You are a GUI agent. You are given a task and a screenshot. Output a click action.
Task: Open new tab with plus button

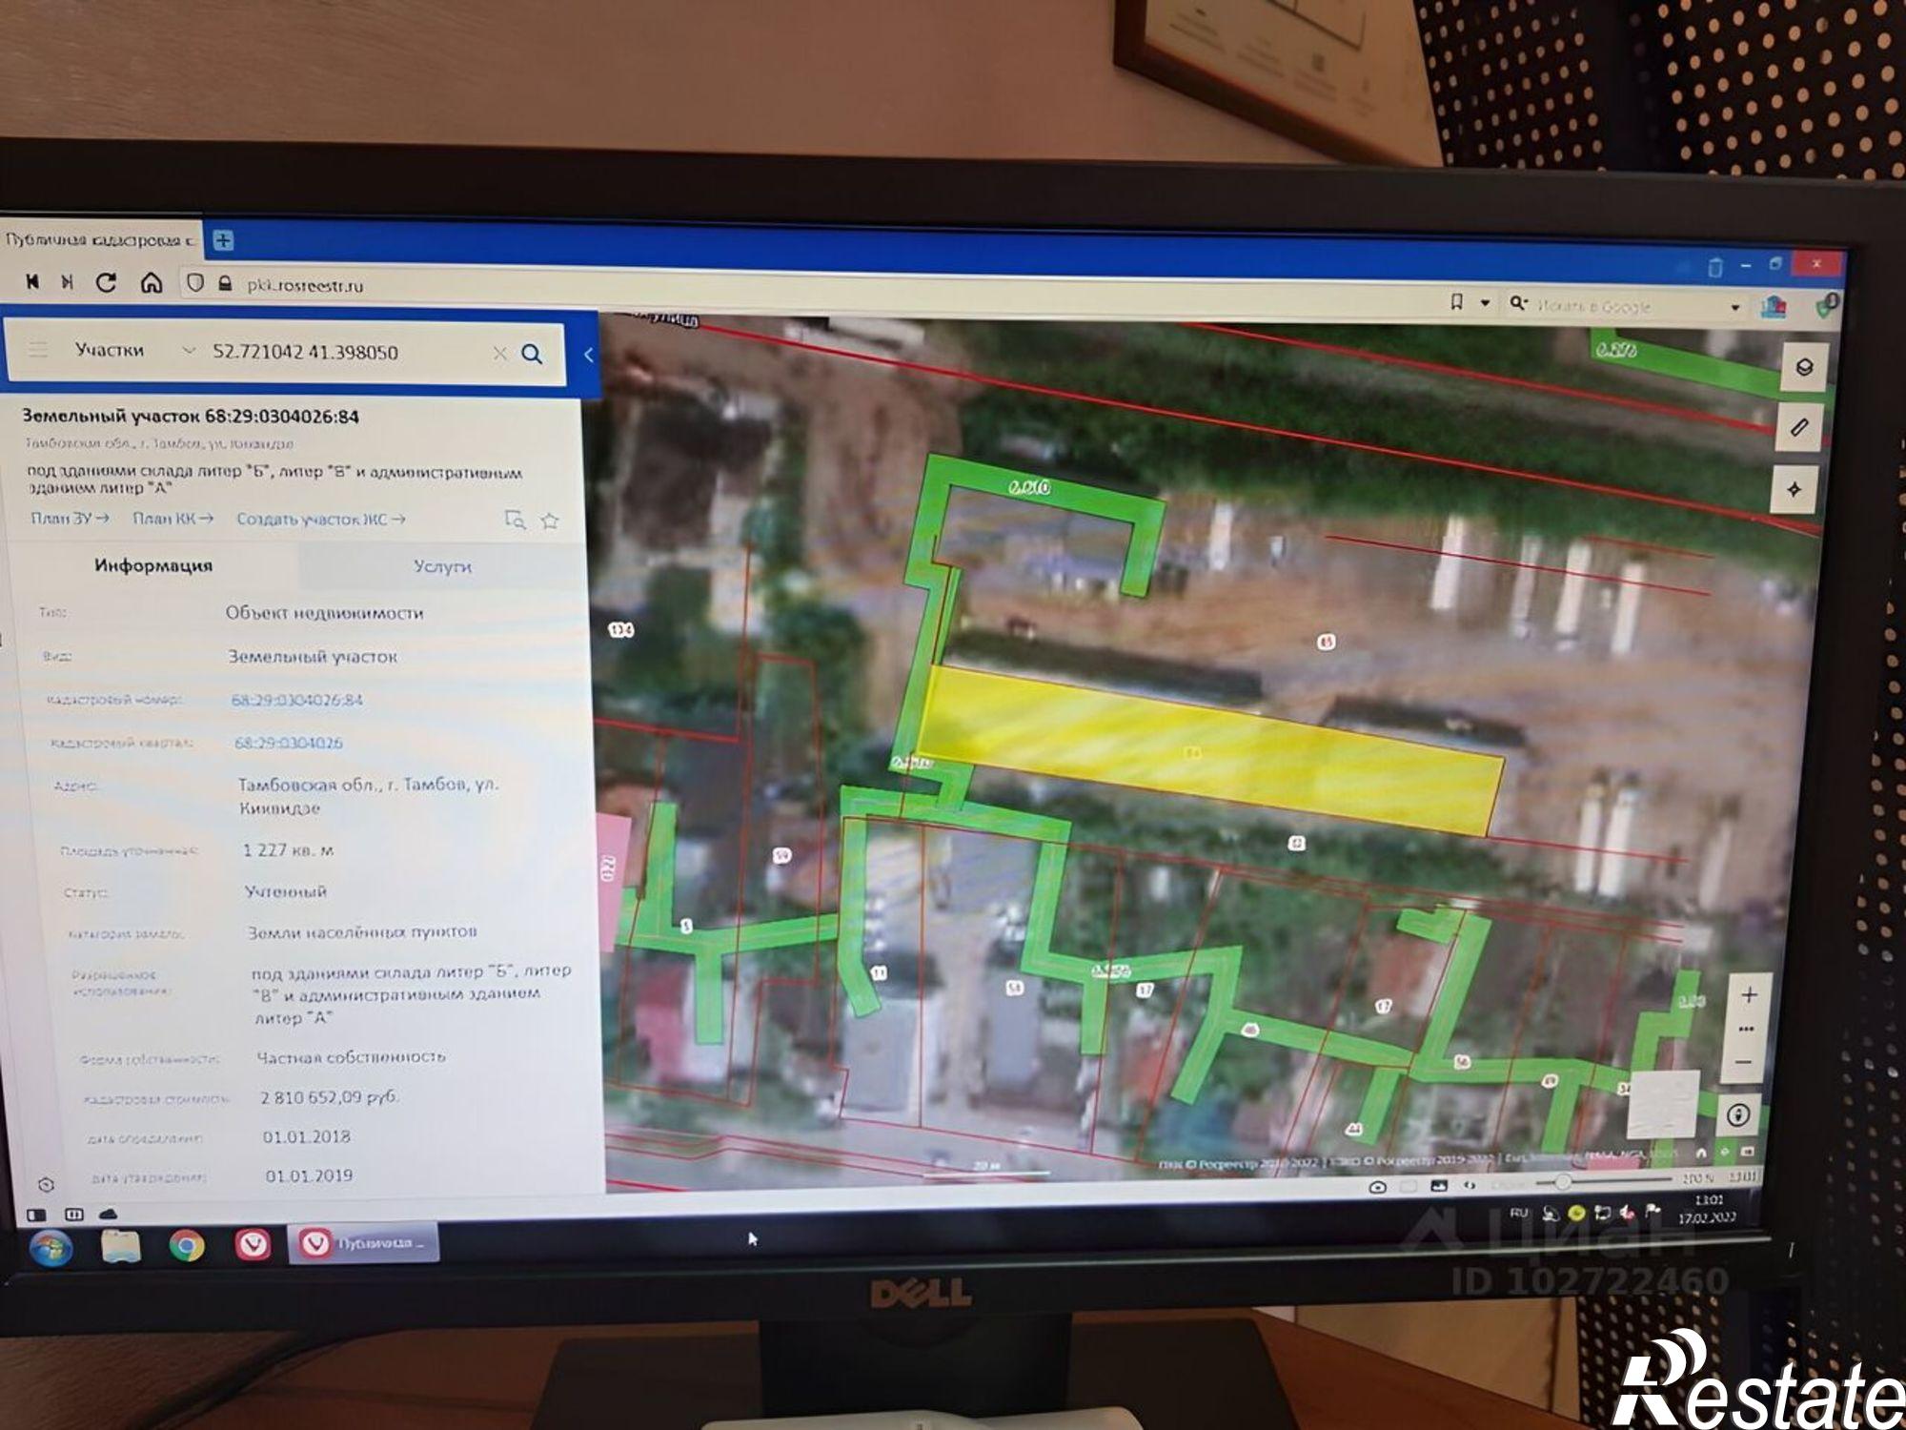pos(223,240)
